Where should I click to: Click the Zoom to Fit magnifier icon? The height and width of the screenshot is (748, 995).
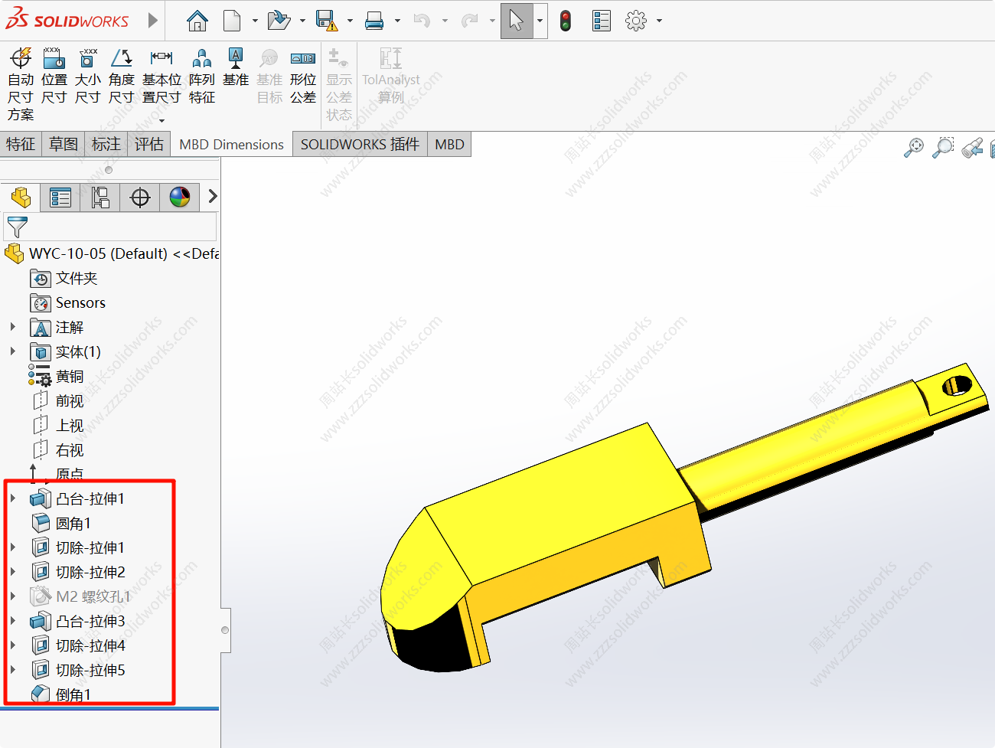pyautogui.click(x=914, y=147)
